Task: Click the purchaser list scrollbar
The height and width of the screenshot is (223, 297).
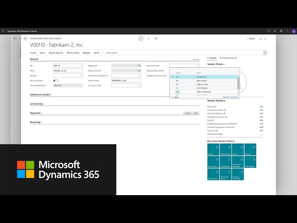Action: (x=239, y=83)
